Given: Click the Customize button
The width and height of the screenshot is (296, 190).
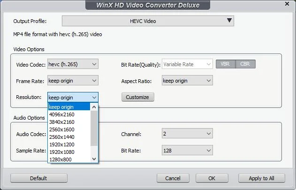Looking at the screenshot, I should 138,97.
